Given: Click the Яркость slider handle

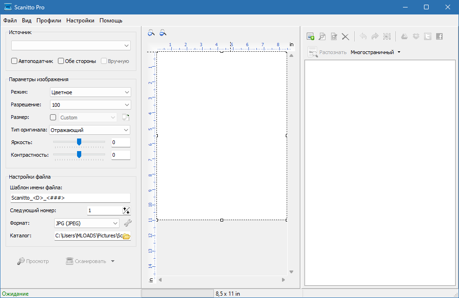Looking at the screenshot, I should (79, 142).
